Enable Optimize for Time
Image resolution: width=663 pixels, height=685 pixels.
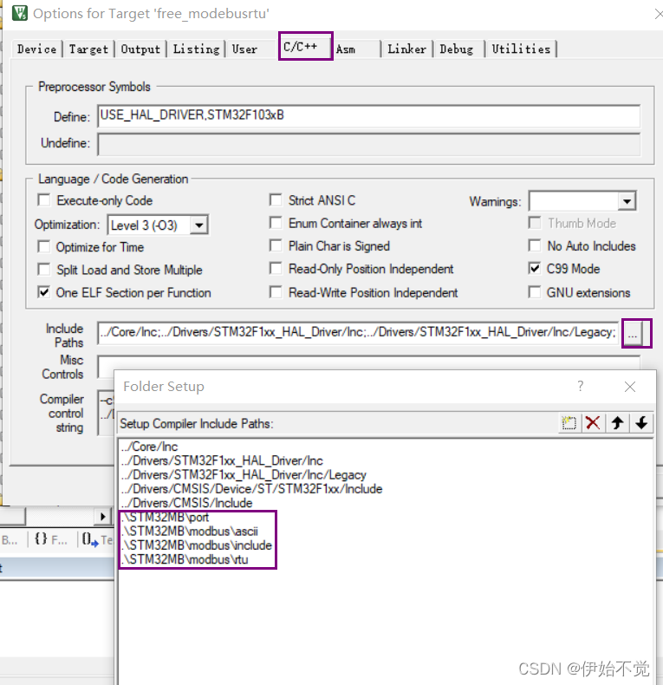(43, 247)
